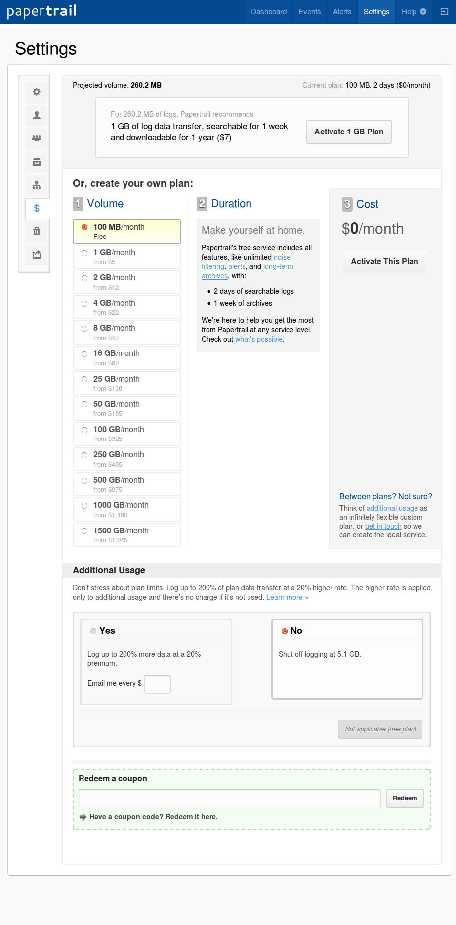Choose the 16 GB/month volume plan
The image size is (456, 925).
pos(84,354)
